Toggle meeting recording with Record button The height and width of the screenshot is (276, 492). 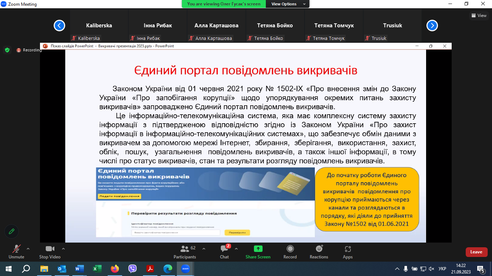click(290, 252)
